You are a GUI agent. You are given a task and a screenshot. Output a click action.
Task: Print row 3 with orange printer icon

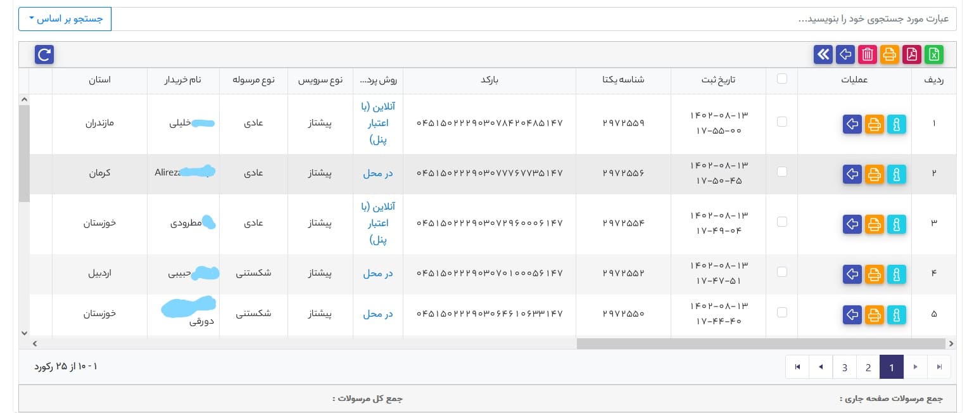[x=875, y=224]
